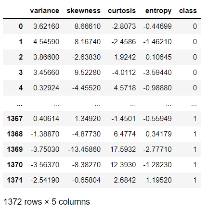The image size is (207, 209).
Task: Click variance value 4.54590
Action: tap(46, 42)
